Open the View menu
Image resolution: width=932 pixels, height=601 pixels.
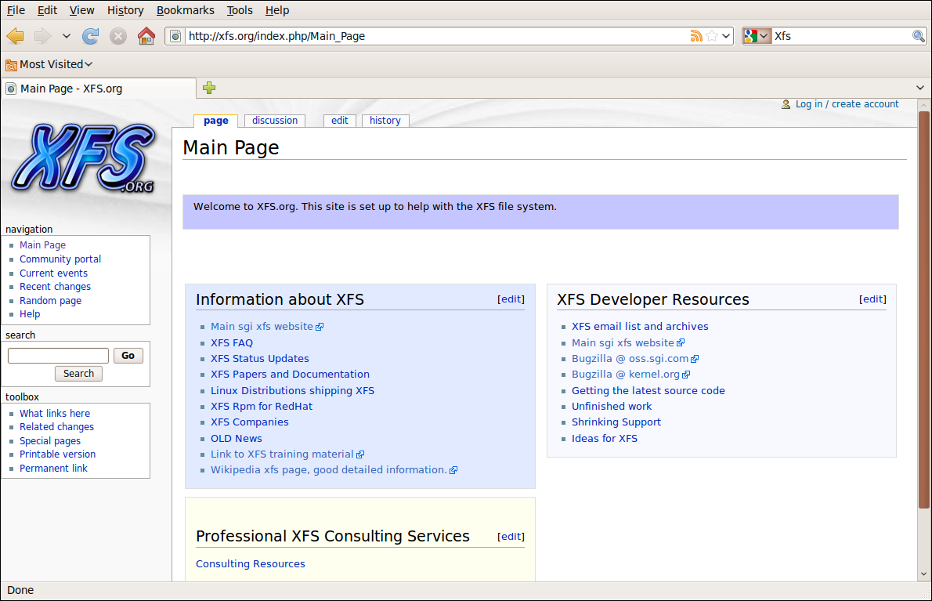click(81, 10)
